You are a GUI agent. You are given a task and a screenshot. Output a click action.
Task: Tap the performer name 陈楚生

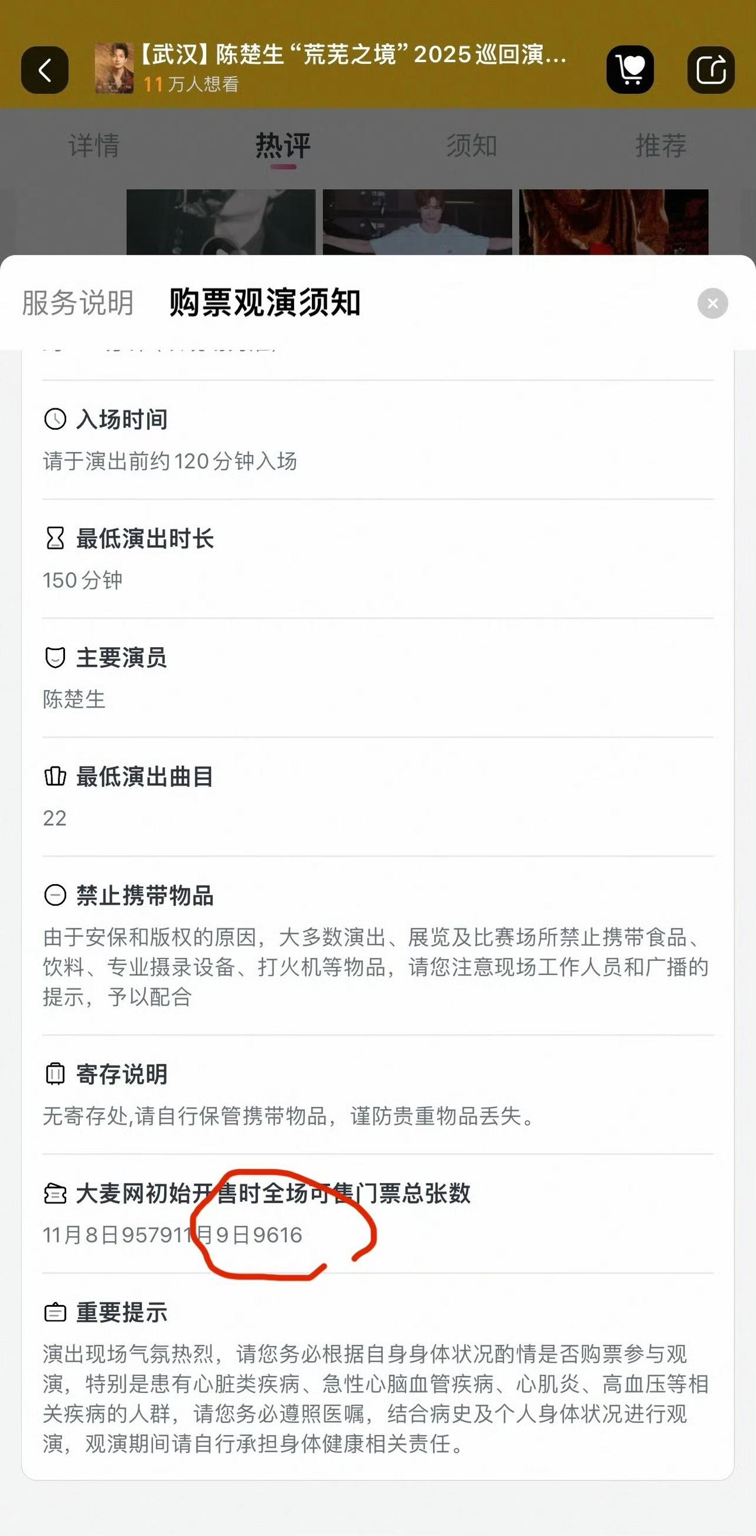74,699
